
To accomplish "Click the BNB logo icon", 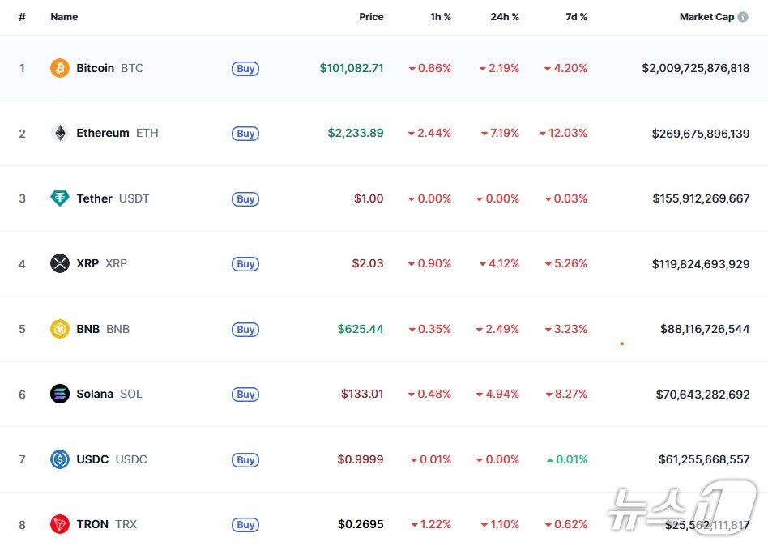I will click(60, 329).
